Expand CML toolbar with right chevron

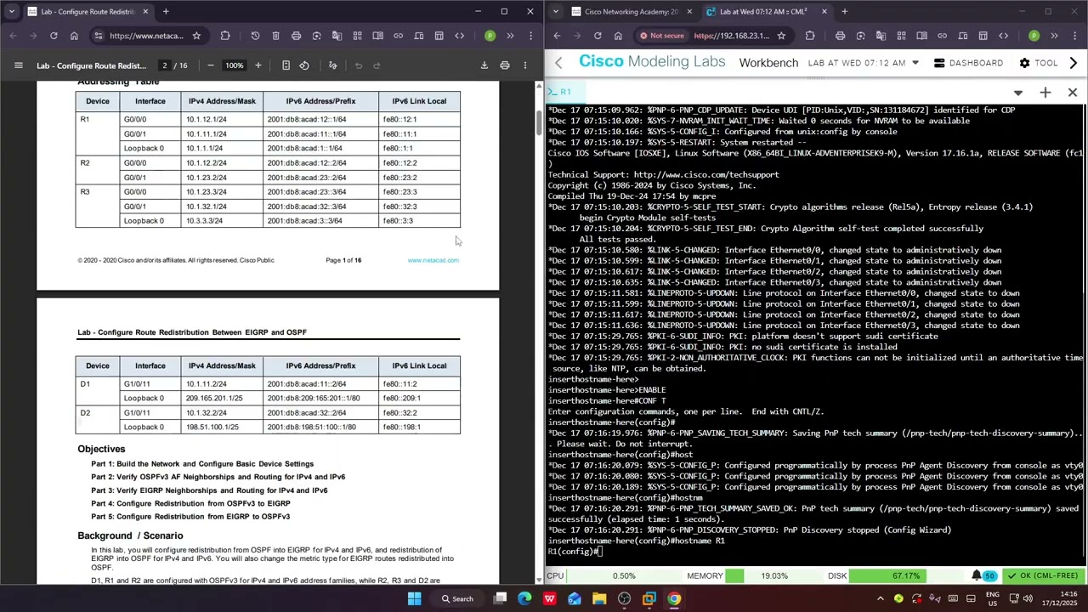1073,63
